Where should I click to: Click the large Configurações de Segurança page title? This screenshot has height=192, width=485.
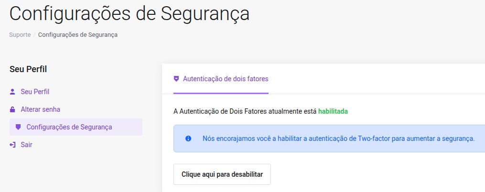129,13
